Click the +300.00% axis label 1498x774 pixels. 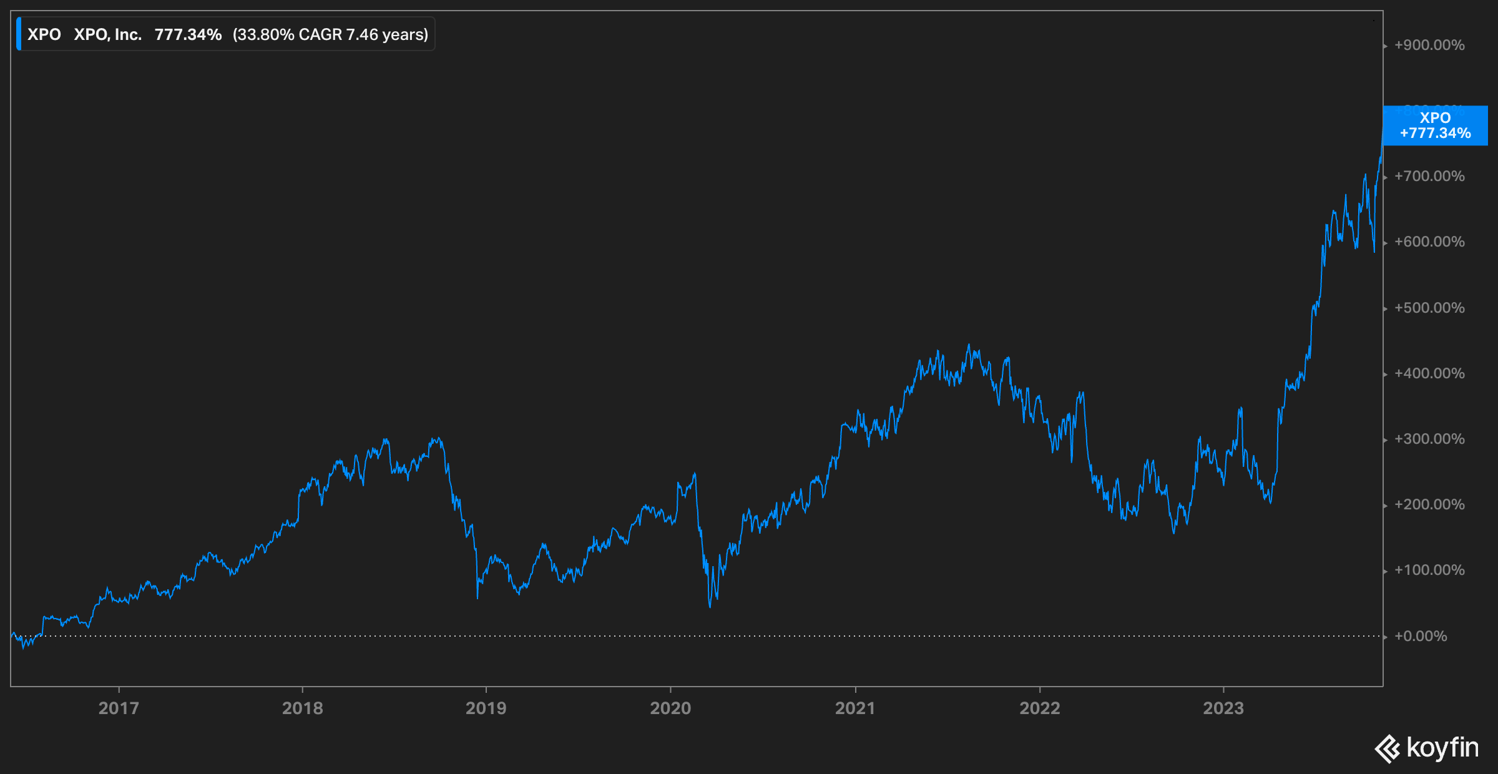pos(1429,439)
